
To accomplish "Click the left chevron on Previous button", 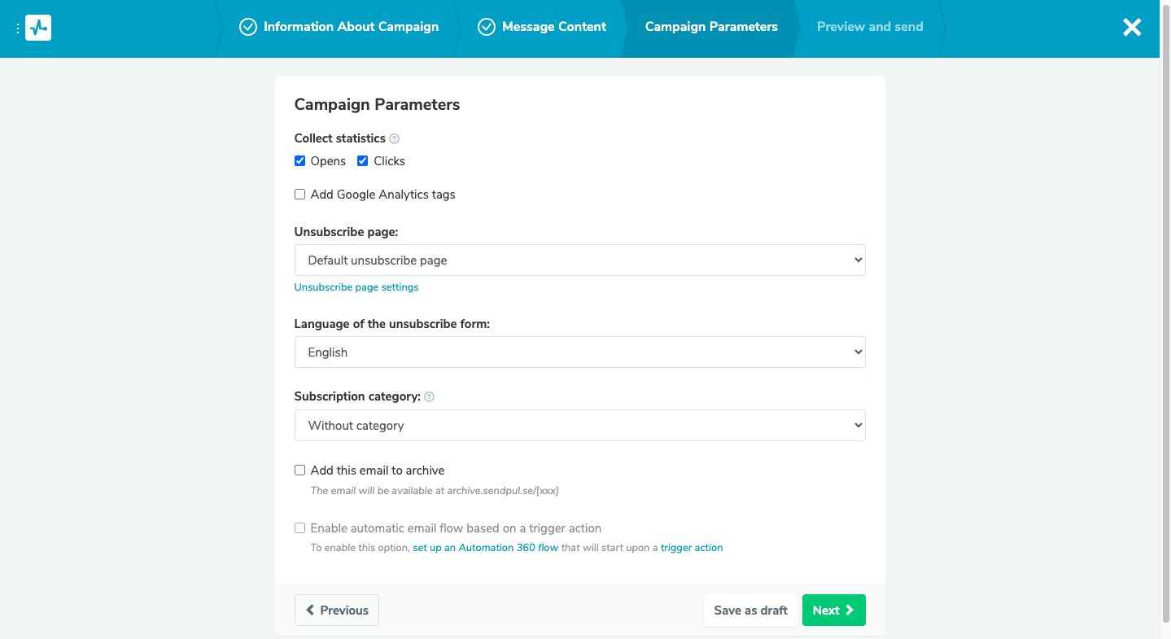I will [310, 611].
